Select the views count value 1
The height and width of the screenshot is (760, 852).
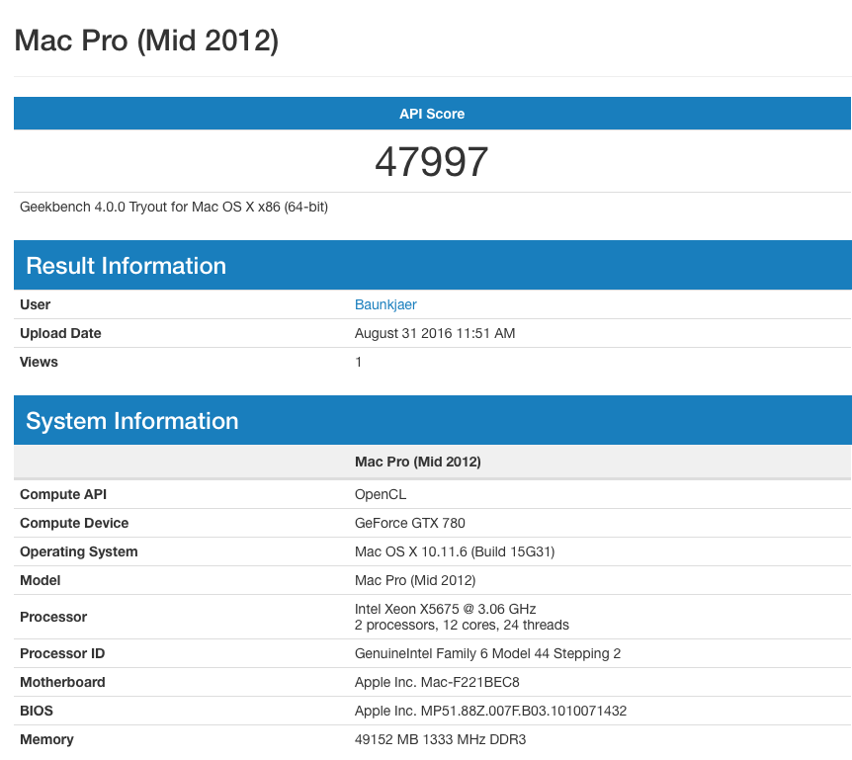[x=358, y=363]
